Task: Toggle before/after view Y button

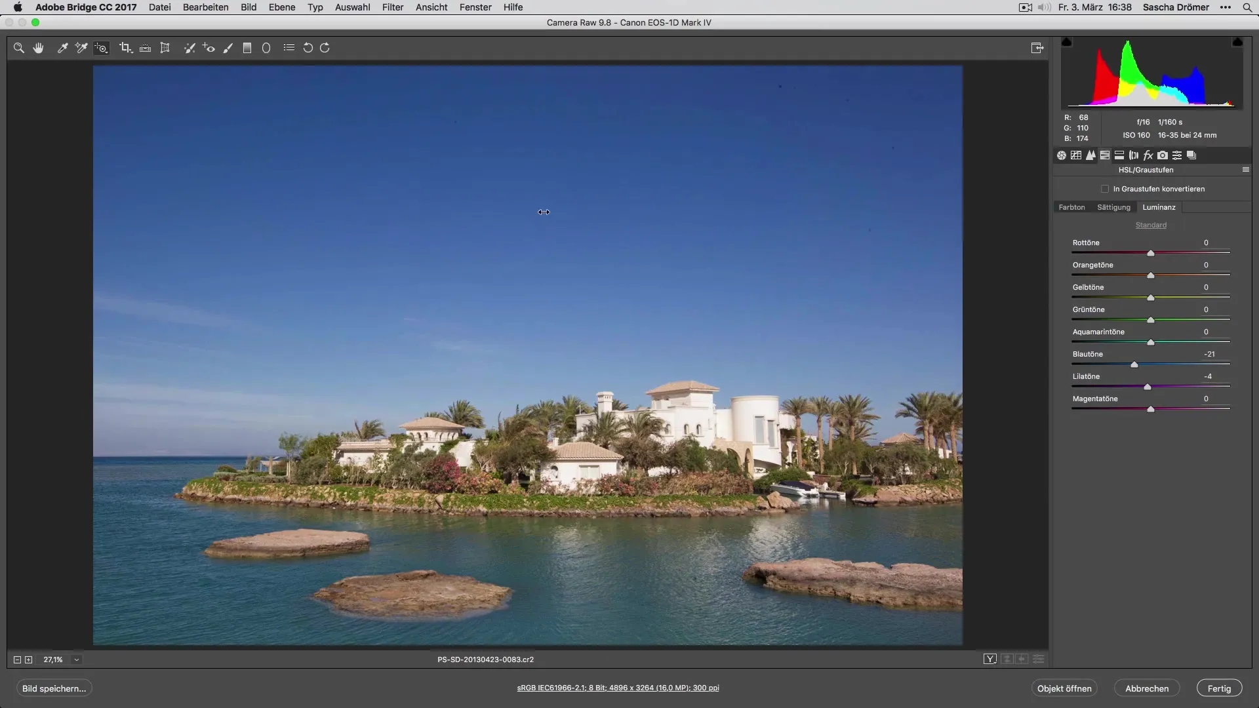Action: pos(990,659)
